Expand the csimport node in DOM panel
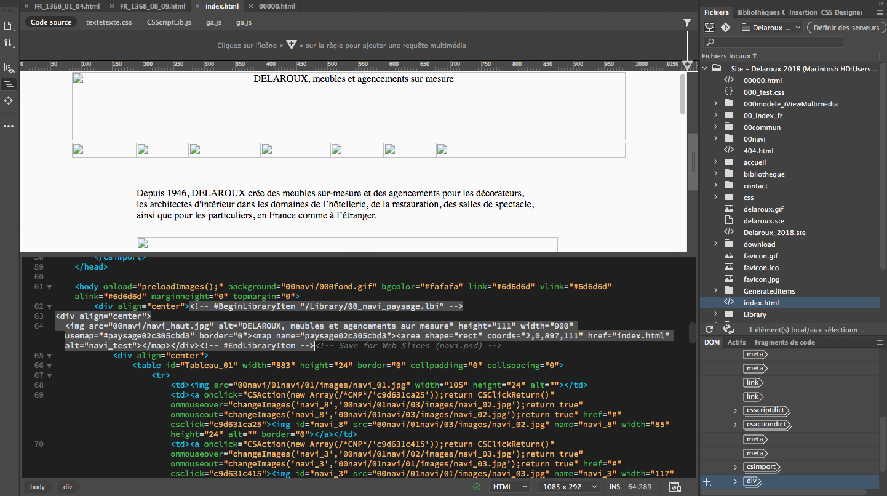Screen dimensions: 887x496 [735, 467]
